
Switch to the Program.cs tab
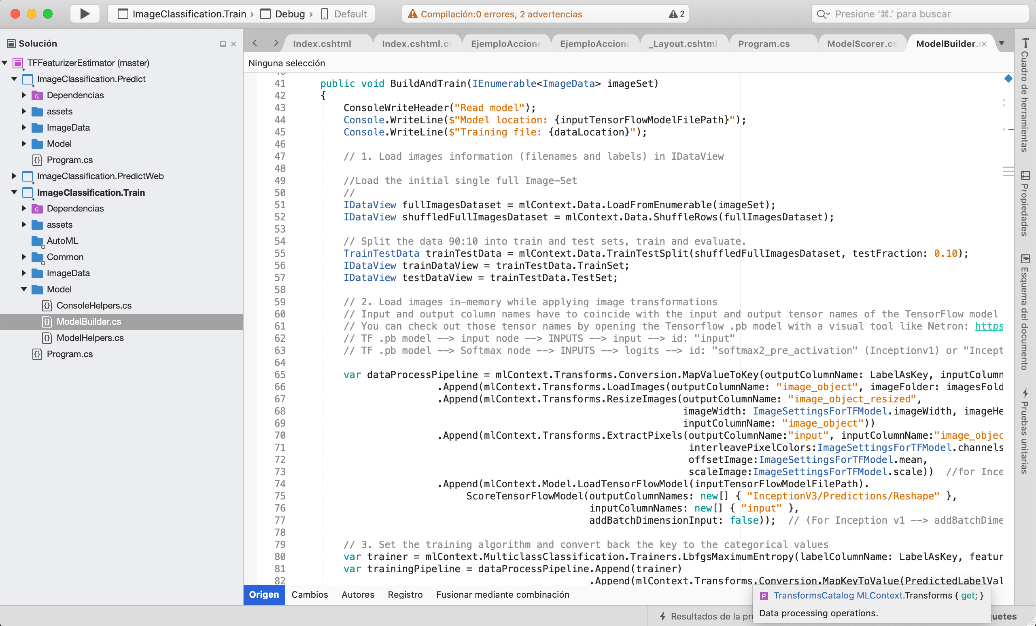pos(764,43)
